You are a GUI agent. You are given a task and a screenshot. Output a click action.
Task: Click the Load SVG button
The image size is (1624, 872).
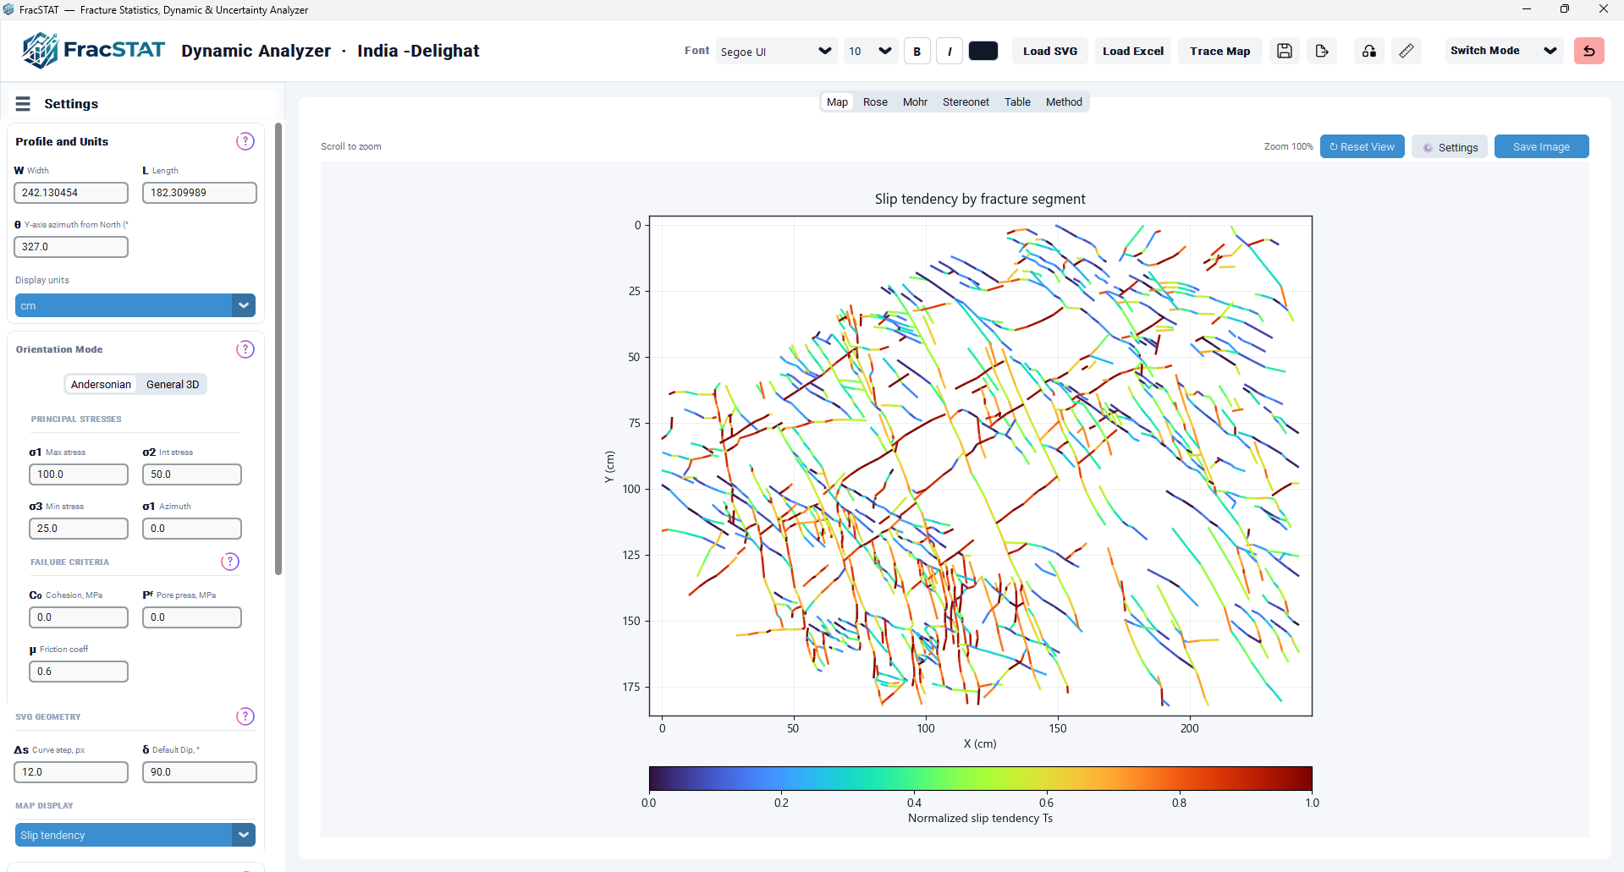pos(1050,51)
